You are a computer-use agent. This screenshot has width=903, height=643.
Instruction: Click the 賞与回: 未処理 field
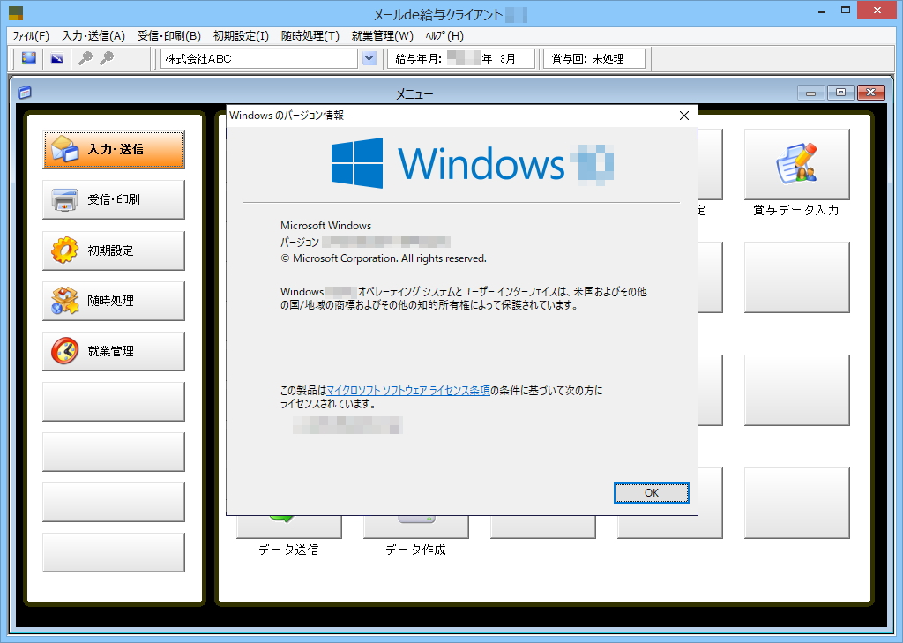tap(593, 58)
